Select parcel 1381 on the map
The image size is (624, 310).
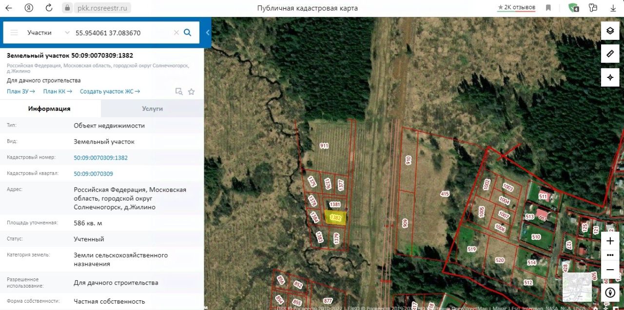click(335, 204)
